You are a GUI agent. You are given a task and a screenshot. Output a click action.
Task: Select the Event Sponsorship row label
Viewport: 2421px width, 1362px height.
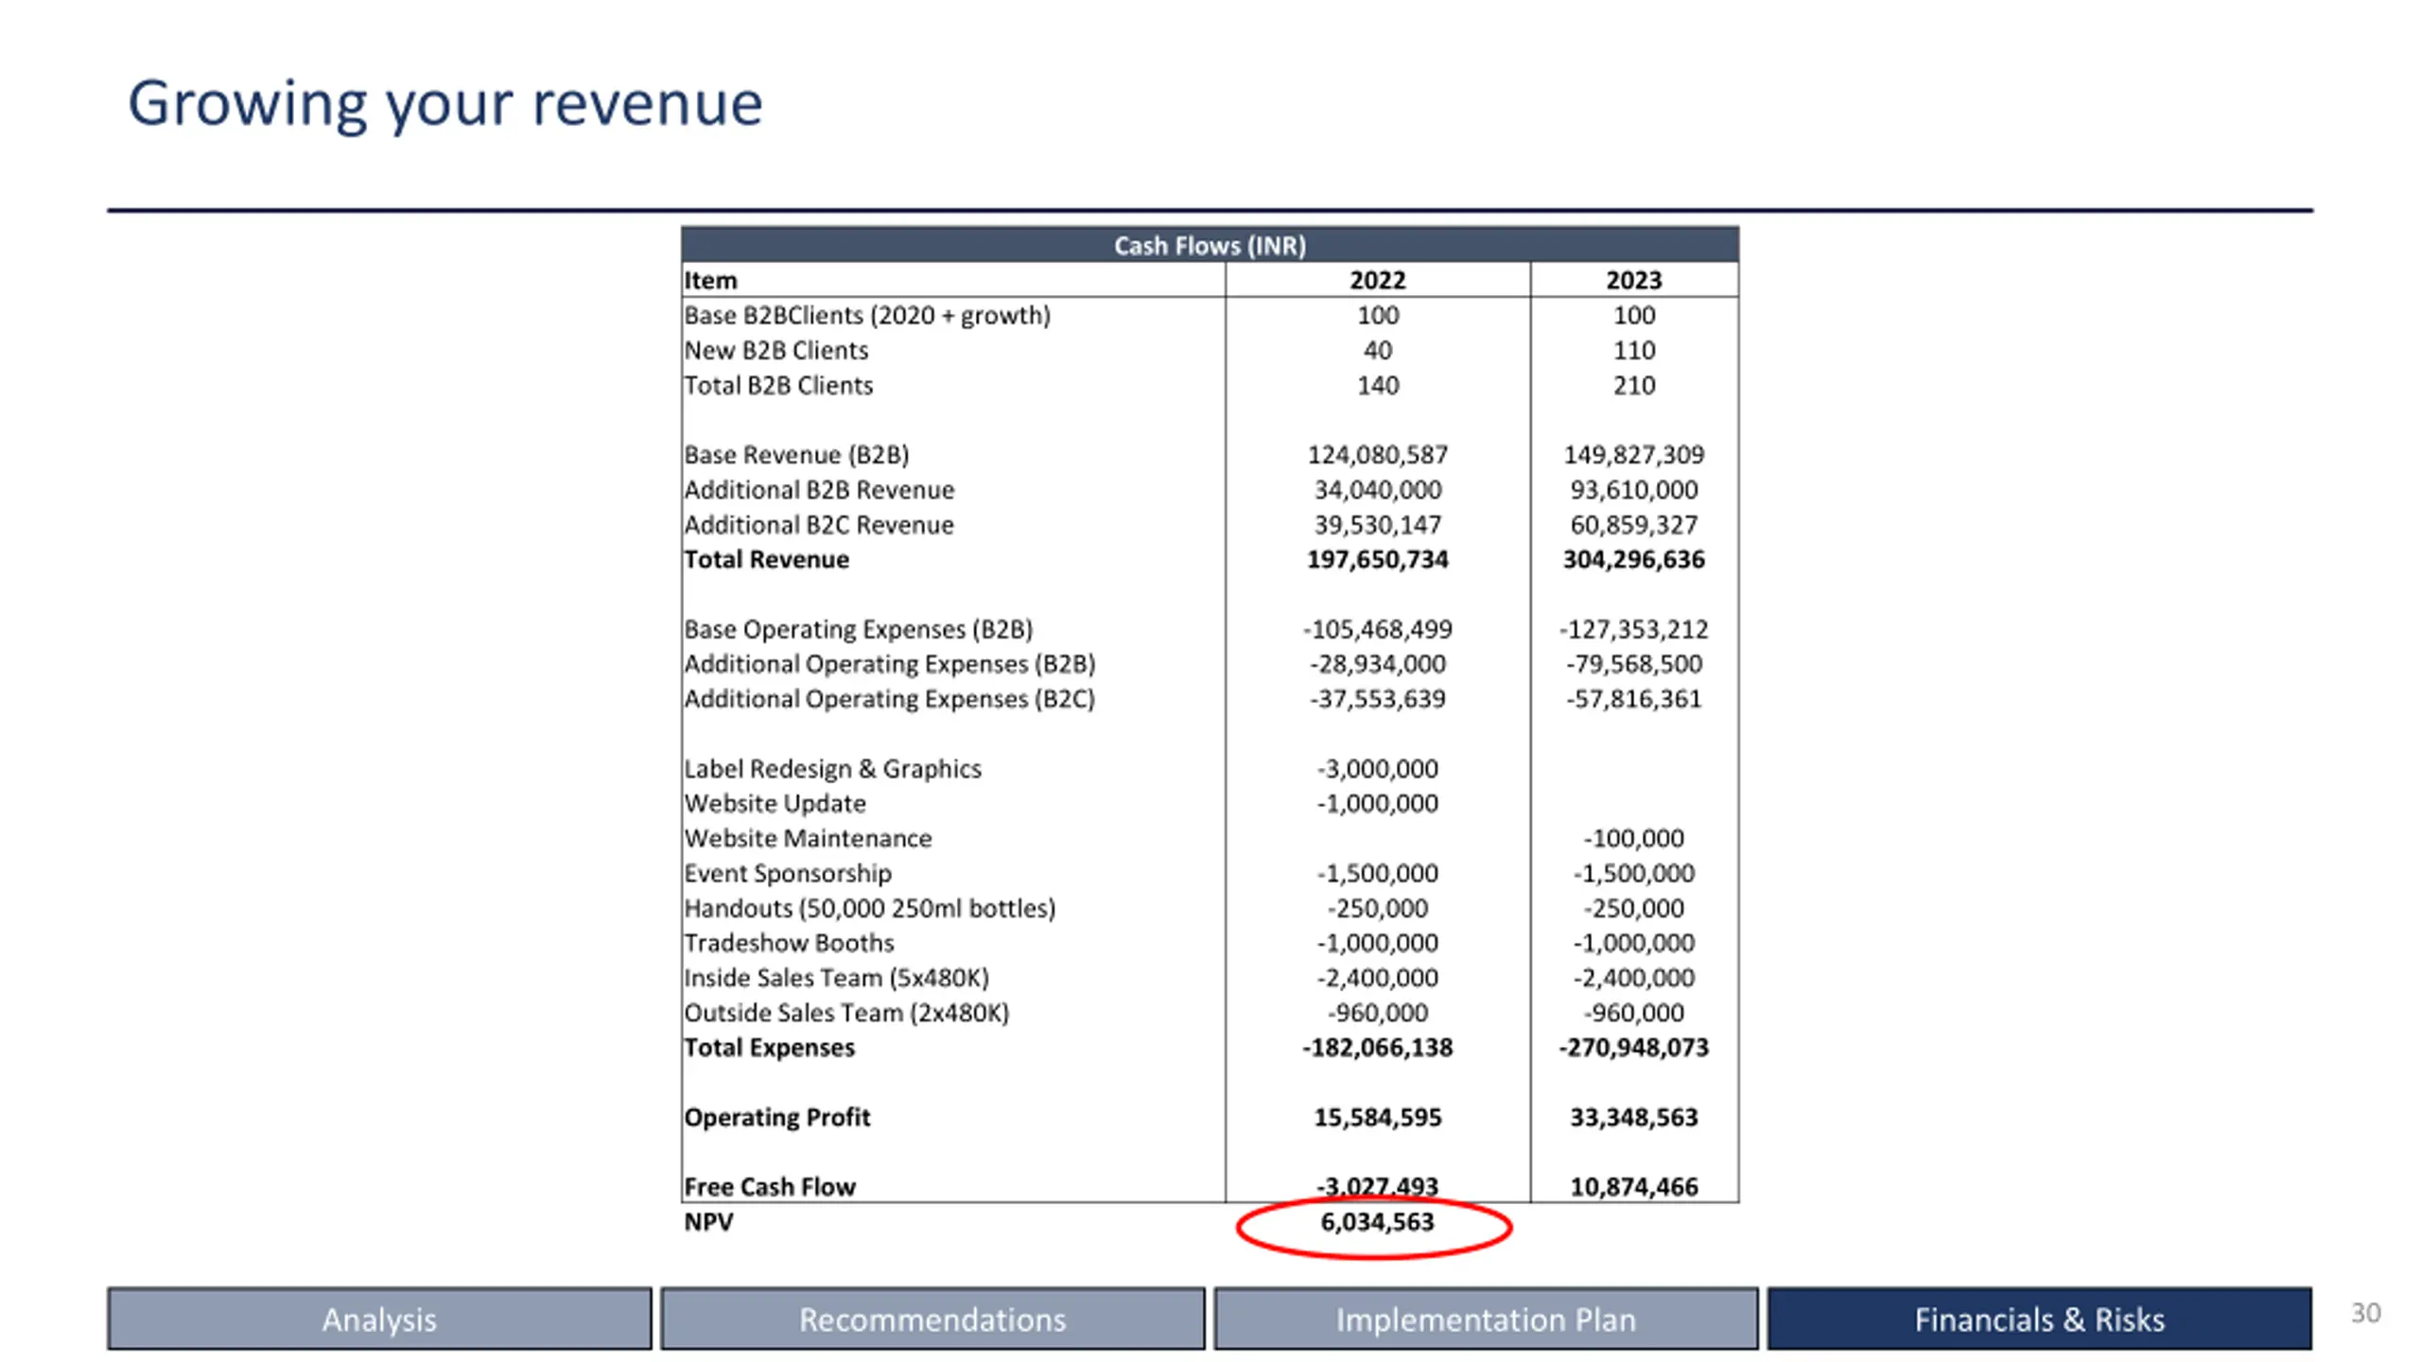tap(788, 873)
